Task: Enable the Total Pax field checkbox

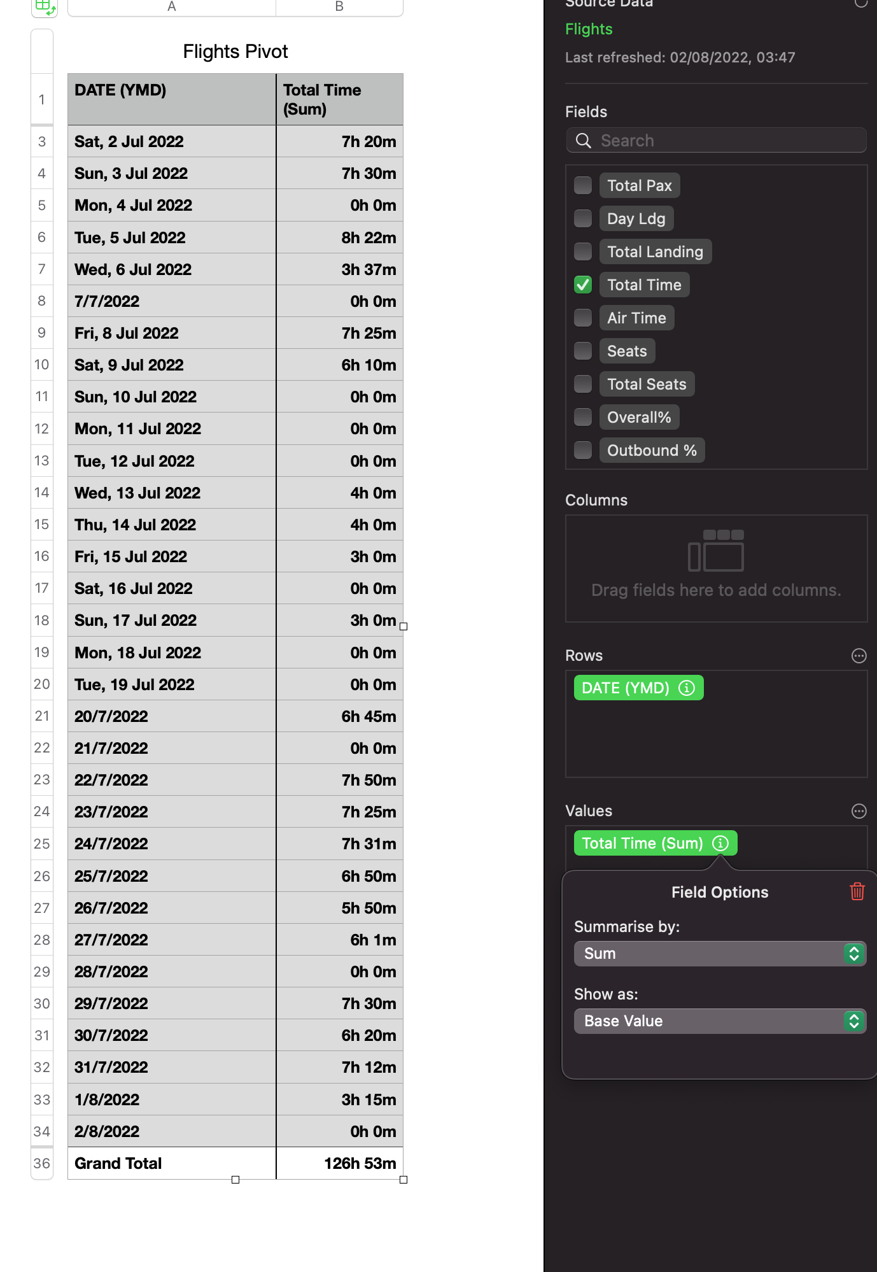Action: click(x=582, y=185)
